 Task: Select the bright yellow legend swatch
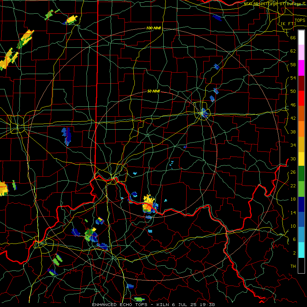(x=301, y=159)
